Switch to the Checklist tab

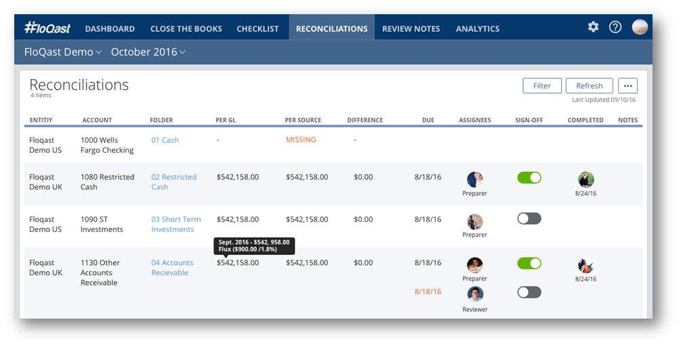257,28
